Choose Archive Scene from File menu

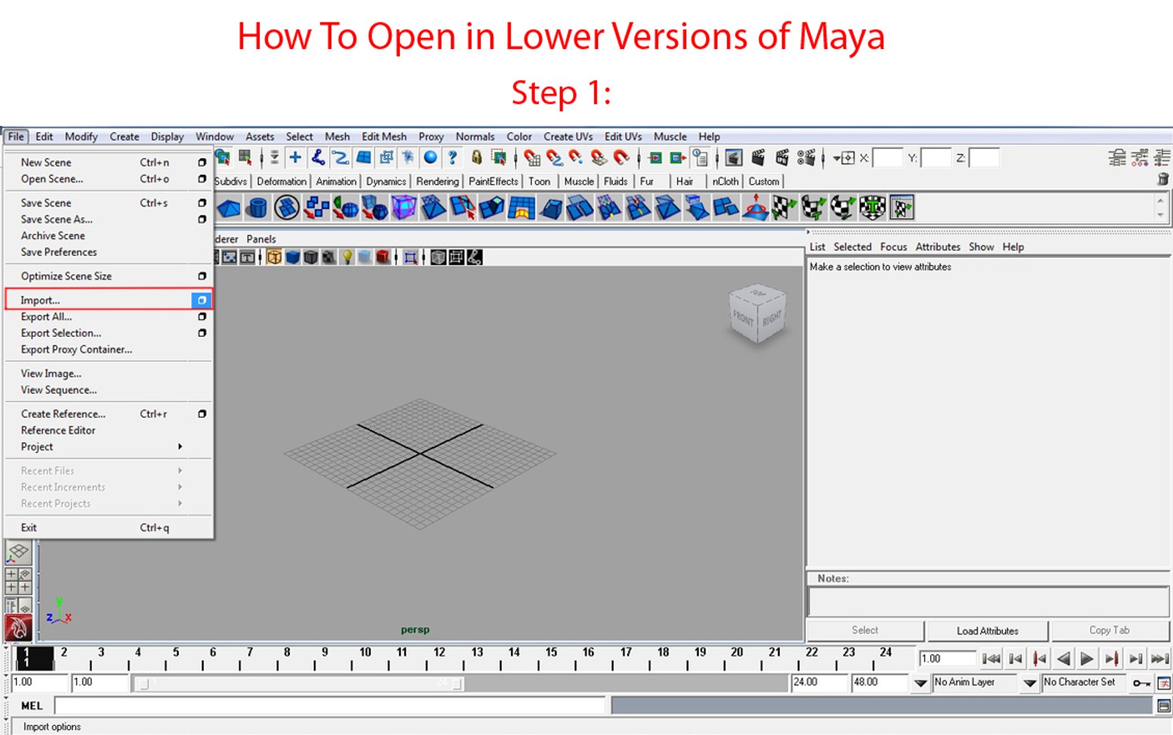pyautogui.click(x=53, y=235)
